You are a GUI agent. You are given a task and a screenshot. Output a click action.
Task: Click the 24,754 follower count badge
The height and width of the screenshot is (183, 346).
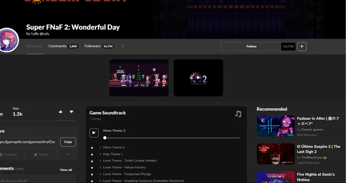(x=288, y=46)
